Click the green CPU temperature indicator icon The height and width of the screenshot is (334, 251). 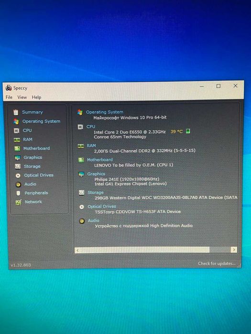click(188, 131)
